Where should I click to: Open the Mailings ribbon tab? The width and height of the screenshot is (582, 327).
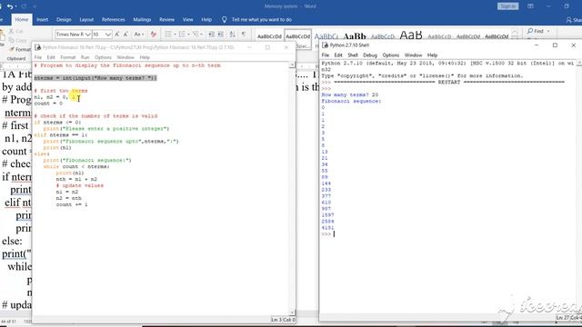(142, 20)
